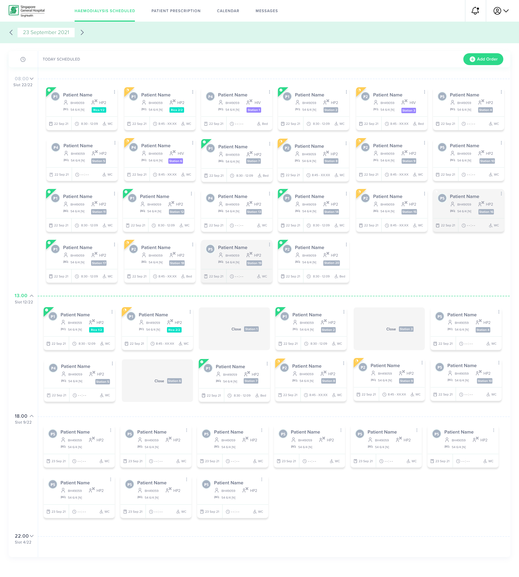The height and width of the screenshot is (577, 519).
Task: Expand the 22.00 time slot chevron
Action: [x=32, y=536]
